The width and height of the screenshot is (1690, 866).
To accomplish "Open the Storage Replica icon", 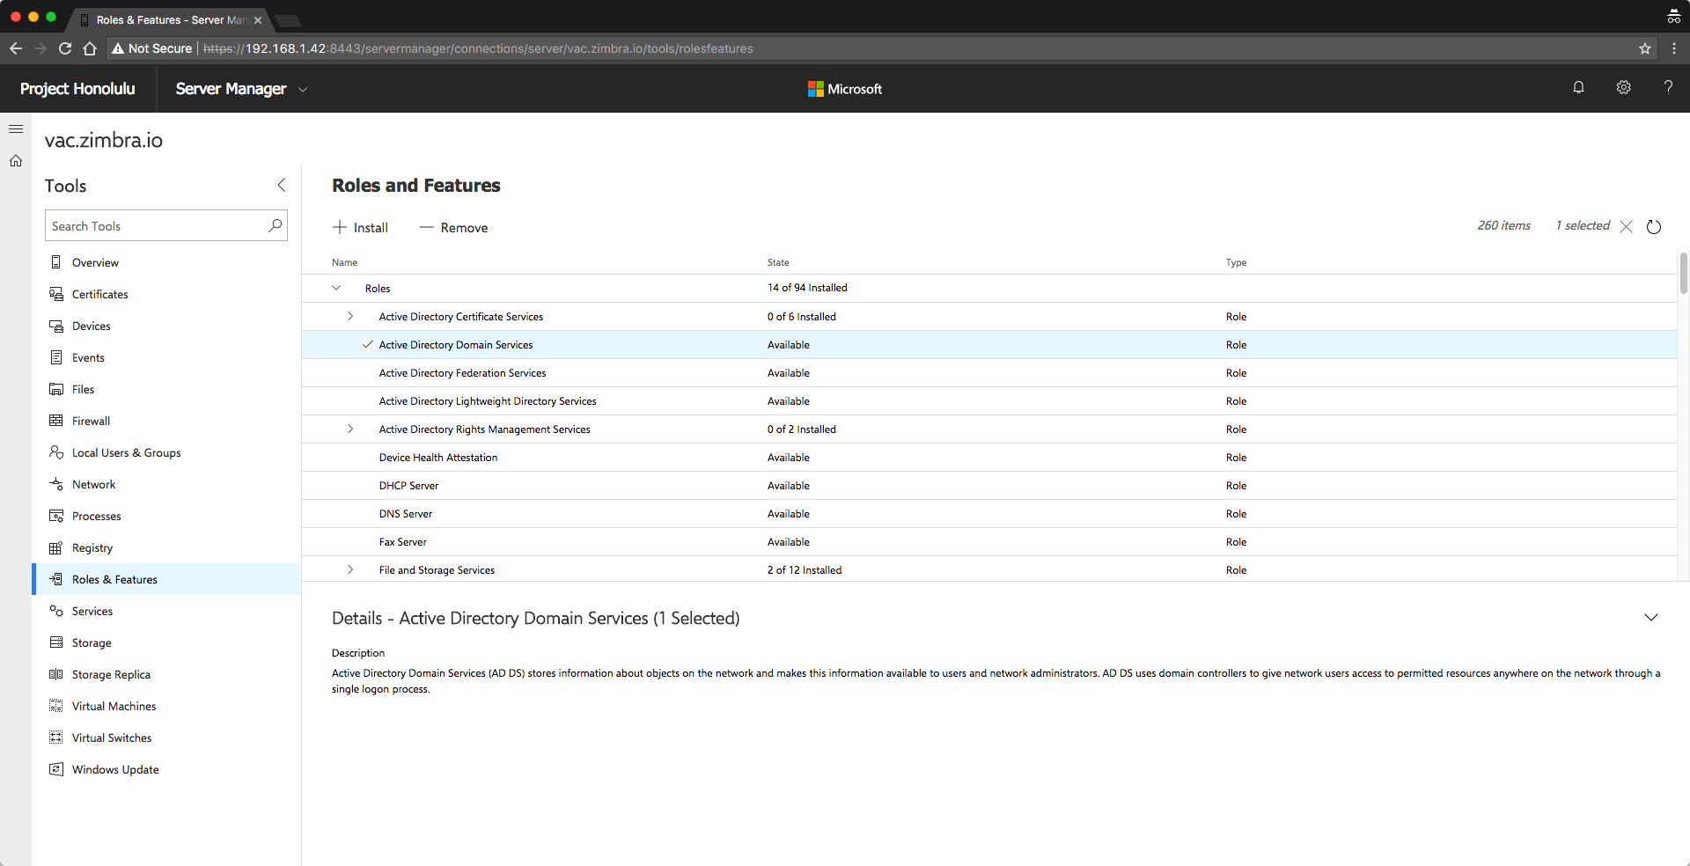I will [56, 674].
